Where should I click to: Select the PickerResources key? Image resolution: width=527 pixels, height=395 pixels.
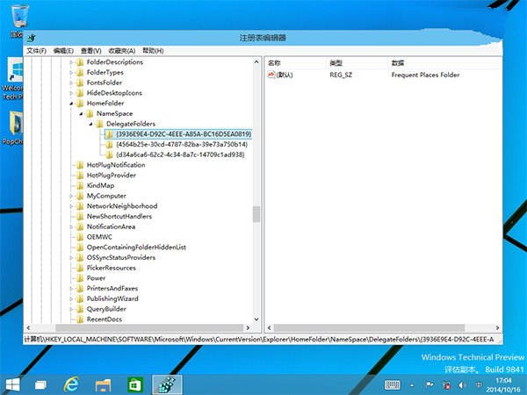click(x=112, y=268)
